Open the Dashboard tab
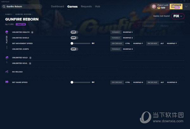Screen dimensions: 190x129 point(57,6)
